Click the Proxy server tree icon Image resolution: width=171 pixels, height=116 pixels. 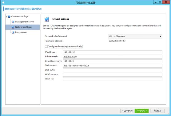(13, 32)
